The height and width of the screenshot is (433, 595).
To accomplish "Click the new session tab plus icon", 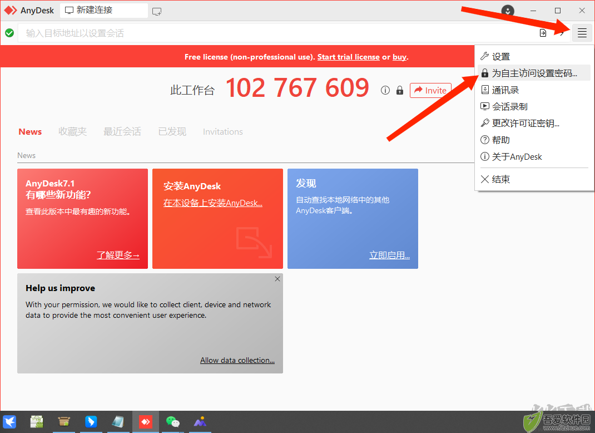I will click(x=157, y=11).
